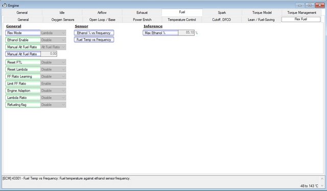Click the Max Ethanol % label
The image size is (327, 191).
[x=160, y=33]
